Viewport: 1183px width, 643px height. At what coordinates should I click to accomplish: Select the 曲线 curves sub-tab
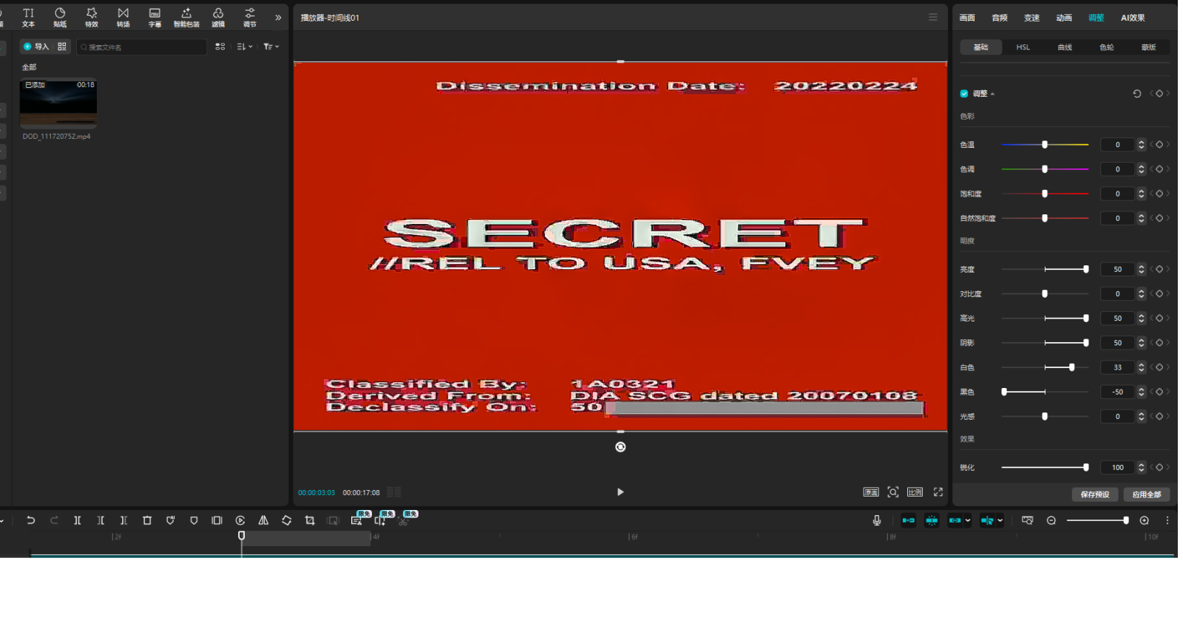pos(1065,47)
